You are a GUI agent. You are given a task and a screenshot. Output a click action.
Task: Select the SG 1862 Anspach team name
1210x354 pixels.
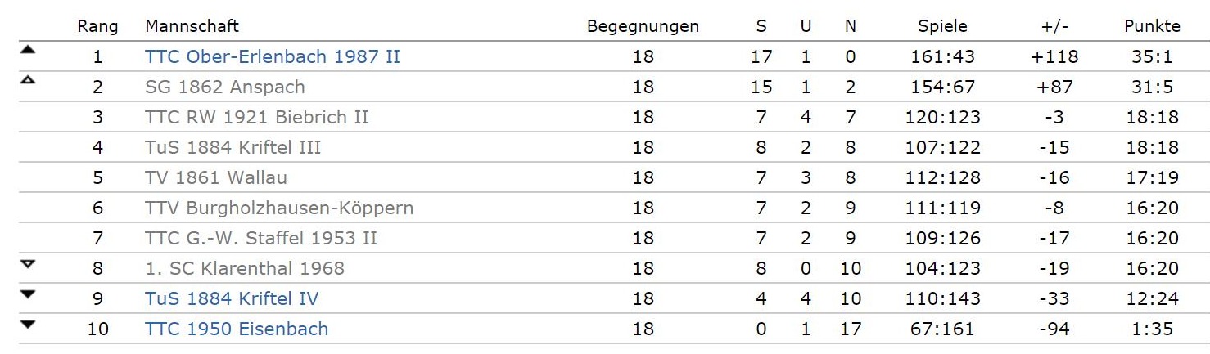pyautogui.click(x=225, y=87)
